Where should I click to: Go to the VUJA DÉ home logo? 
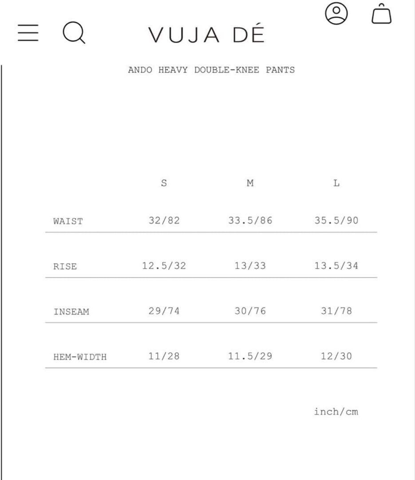point(206,35)
